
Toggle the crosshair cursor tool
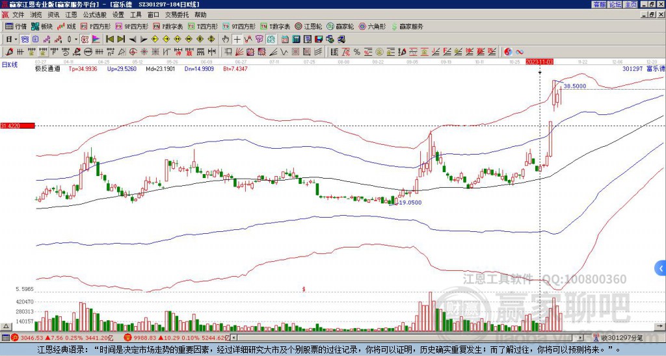click(237, 40)
